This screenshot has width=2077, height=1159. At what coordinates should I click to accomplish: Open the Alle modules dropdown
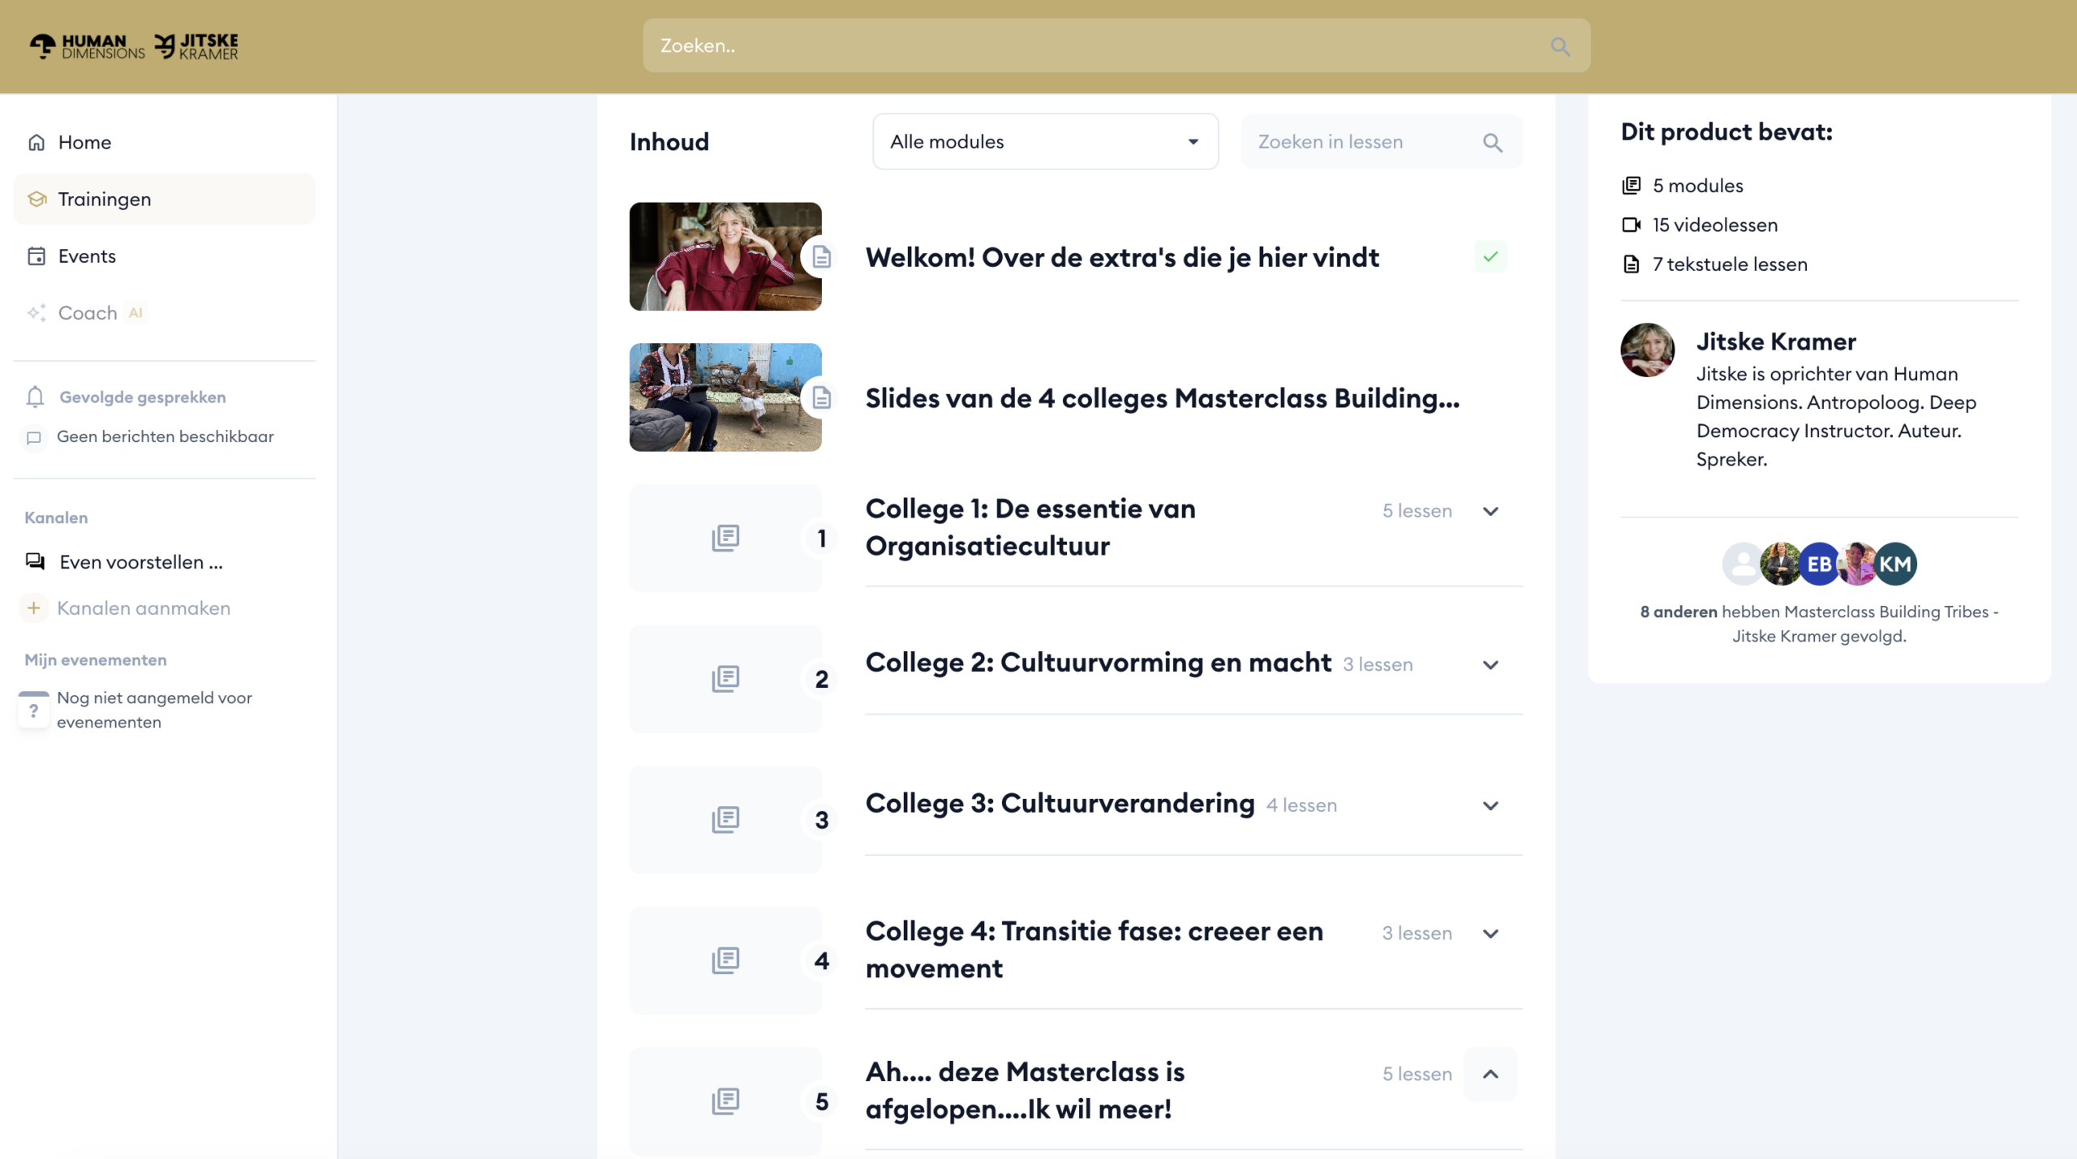click(x=1045, y=142)
